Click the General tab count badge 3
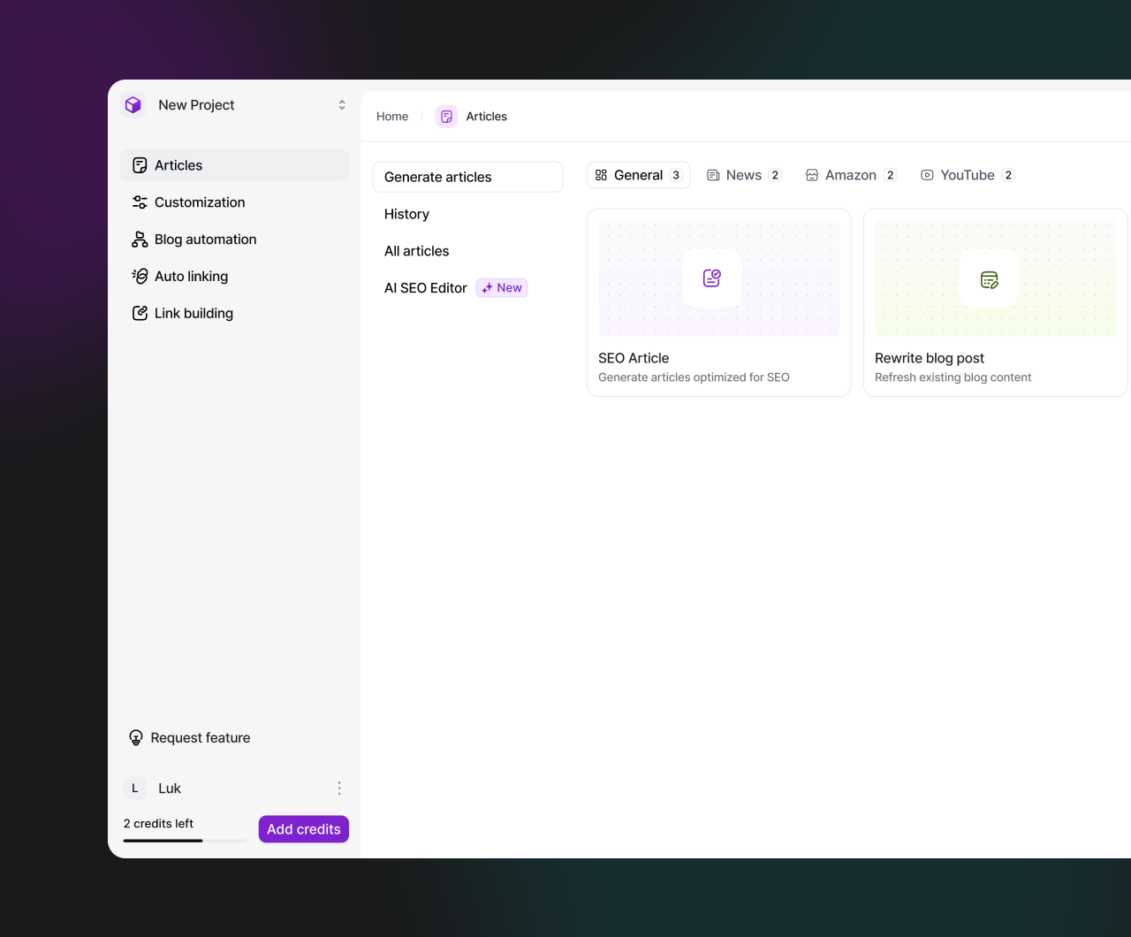Image resolution: width=1131 pixels, height=937 pixels. click(676, 175)
